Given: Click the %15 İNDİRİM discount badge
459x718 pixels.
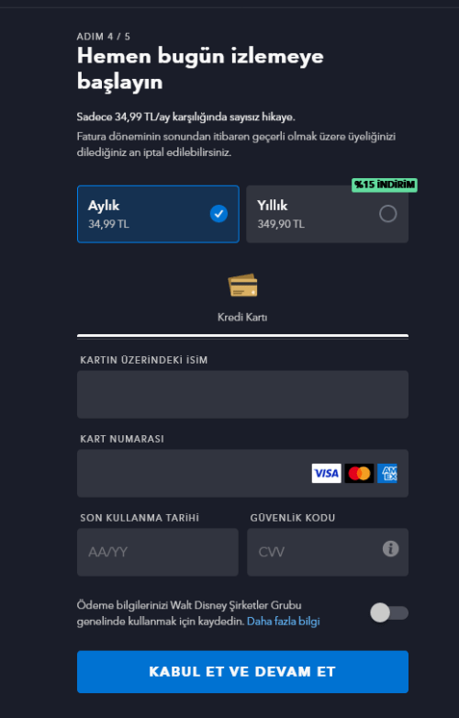Looking at the screenshot, I should (x=385, y=185).
